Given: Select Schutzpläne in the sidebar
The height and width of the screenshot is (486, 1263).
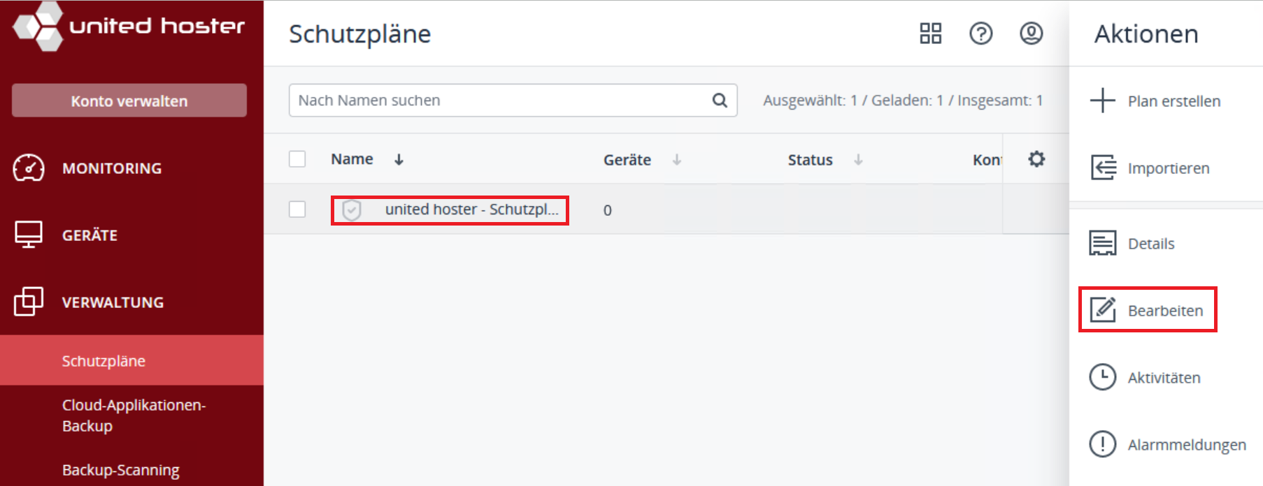Looking at the screenshot, I should 131,360.
